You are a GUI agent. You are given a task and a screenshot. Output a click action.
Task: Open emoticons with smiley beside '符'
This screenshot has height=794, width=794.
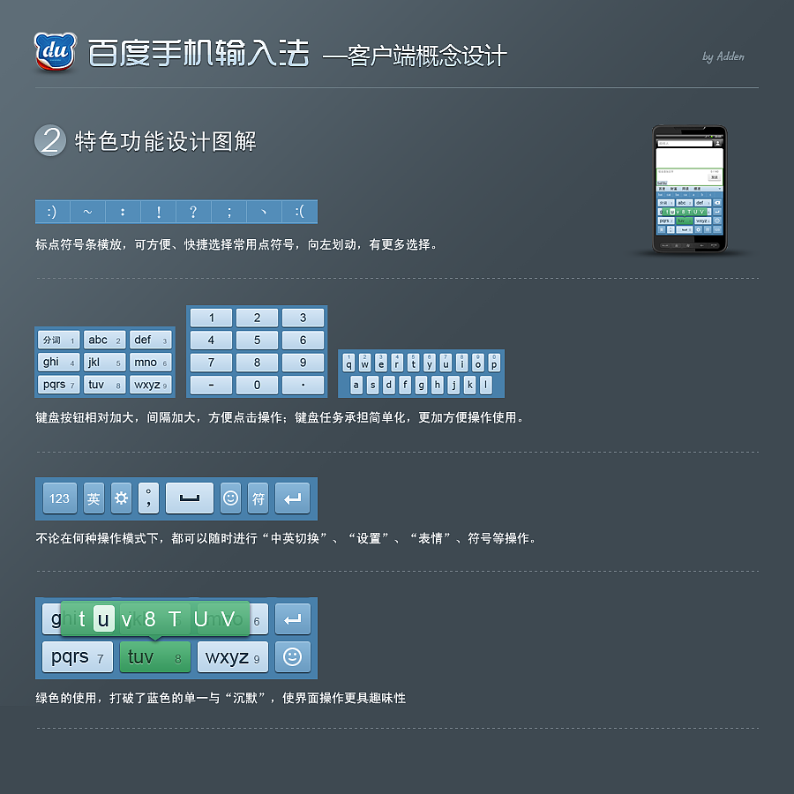231,498
